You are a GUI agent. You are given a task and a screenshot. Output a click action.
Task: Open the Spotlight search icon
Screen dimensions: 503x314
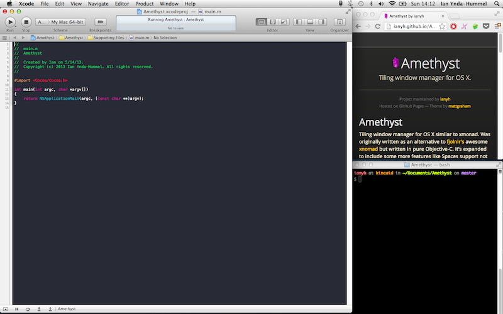point(497,4)
